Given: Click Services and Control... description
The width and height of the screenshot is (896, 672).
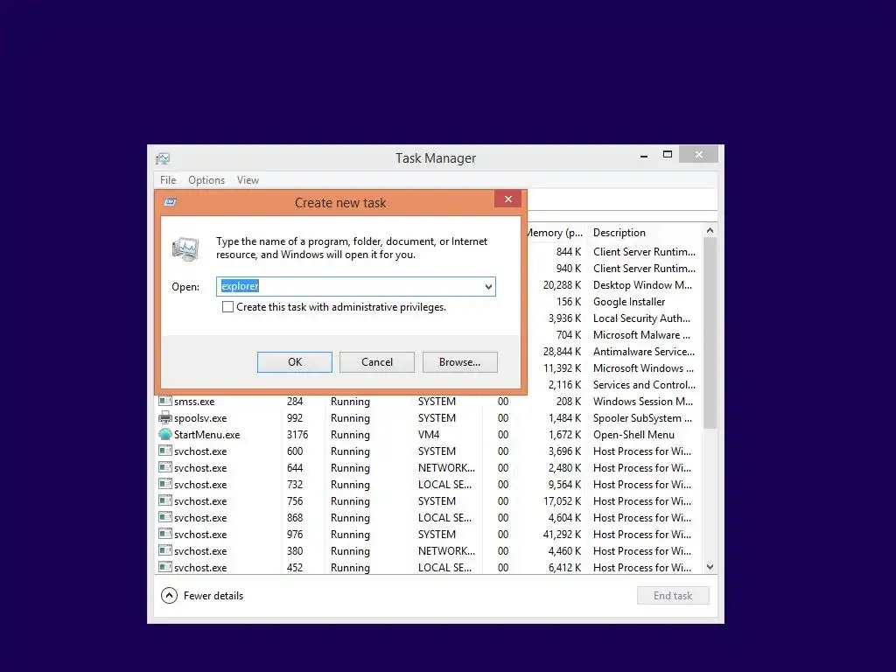Looking at the screenshot, I should click(x=645, y=385).
